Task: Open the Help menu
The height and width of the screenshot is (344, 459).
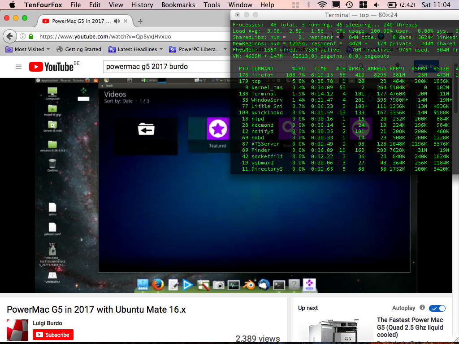Action: click(267, 5)
